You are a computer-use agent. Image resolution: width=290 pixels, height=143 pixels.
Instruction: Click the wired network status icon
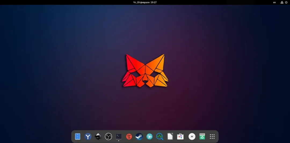pos(282,2)
